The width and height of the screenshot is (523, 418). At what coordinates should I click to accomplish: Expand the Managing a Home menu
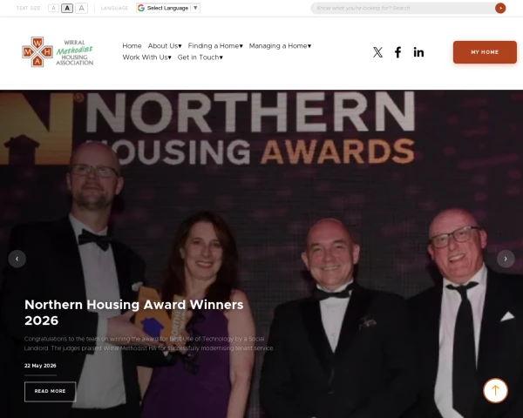point(280,46)
